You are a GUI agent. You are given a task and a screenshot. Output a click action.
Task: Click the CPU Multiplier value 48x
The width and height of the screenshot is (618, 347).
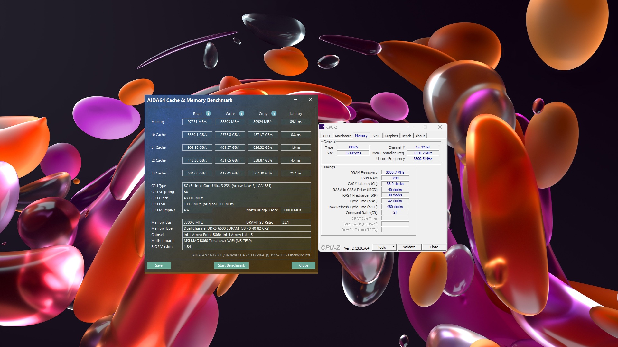(197, 210)
